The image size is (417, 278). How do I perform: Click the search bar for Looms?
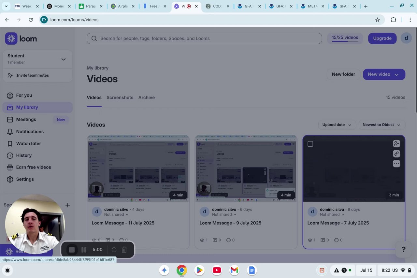click(204, 38)
